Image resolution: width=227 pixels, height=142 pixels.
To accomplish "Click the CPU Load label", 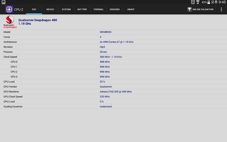I will (x=9, y=82).
